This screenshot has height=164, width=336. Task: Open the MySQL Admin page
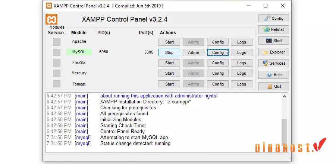[x=194, y=52]
